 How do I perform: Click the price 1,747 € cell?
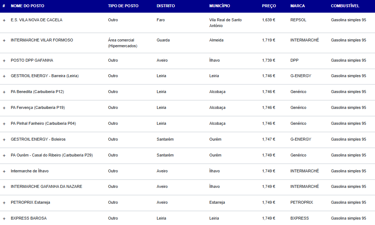click(269, 140)
